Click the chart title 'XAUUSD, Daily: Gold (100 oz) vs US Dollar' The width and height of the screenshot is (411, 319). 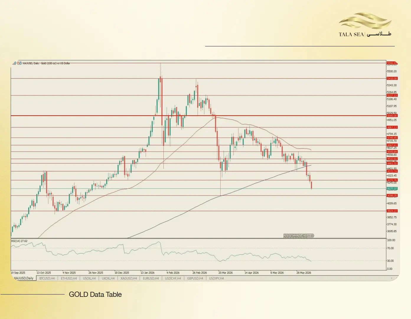(x=46, y=63)
